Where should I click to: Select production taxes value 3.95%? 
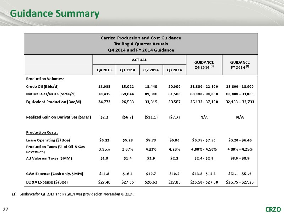(x=104, y=149)
